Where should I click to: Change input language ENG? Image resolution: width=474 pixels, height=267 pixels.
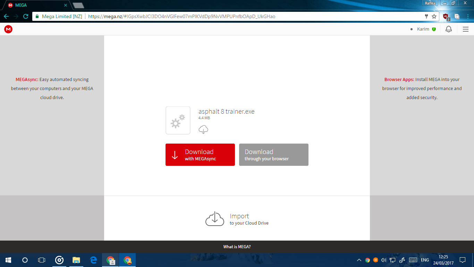425,260
